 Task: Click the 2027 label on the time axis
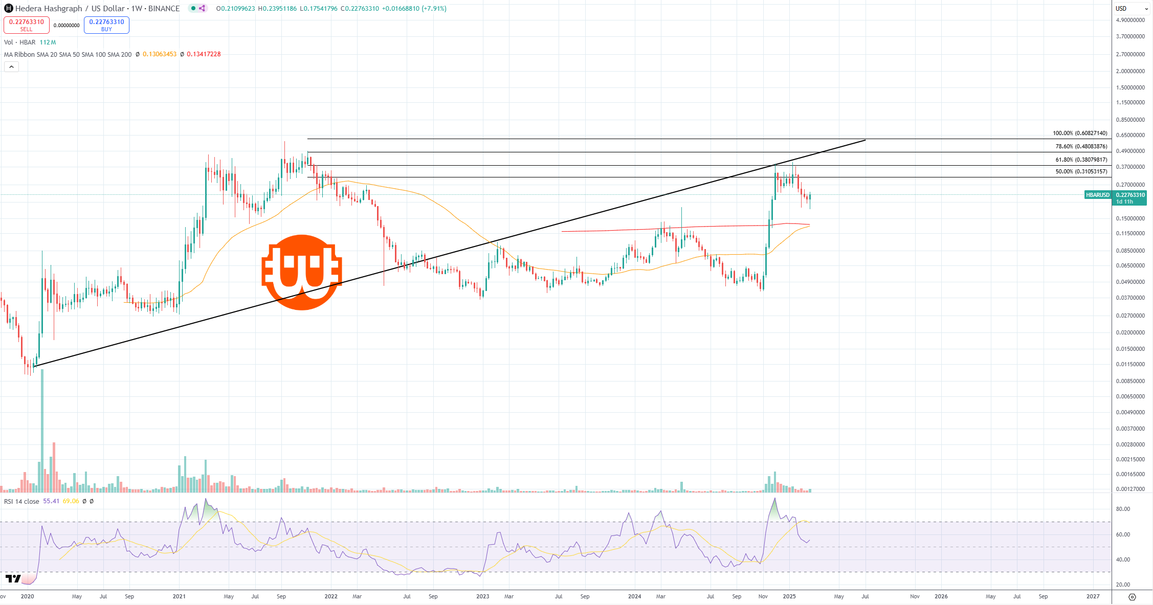(1093, 596)
